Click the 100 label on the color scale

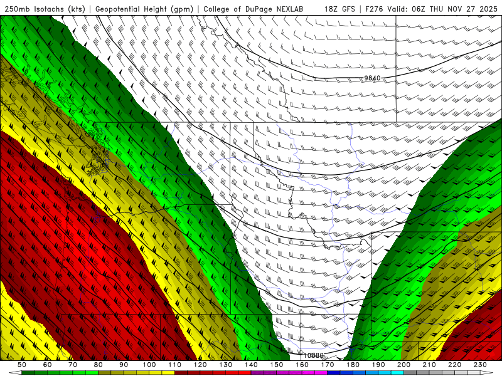(x=149, y=365)
